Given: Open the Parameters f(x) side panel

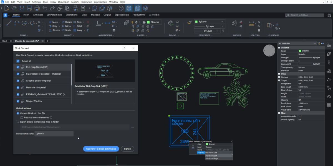Looking at the screenshot, I should point(329,79).
